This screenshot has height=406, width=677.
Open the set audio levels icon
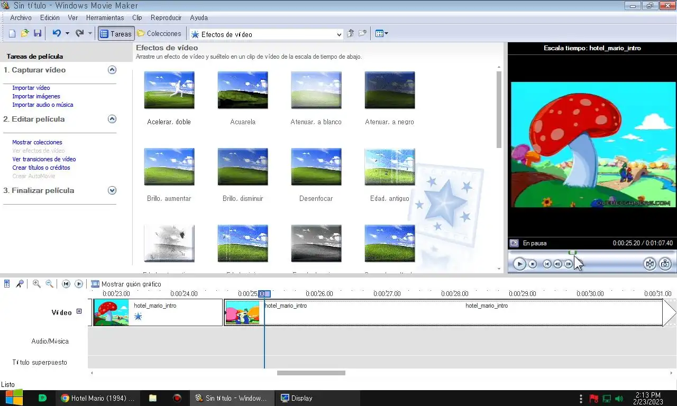(7, 284)
